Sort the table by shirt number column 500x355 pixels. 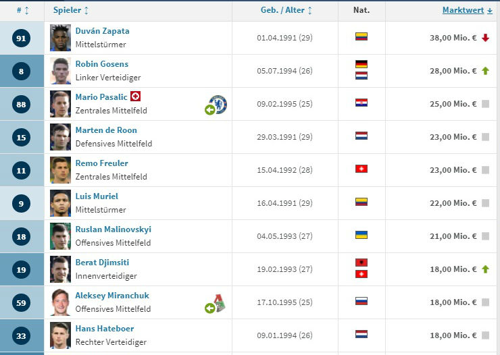[x=22, y=11]
